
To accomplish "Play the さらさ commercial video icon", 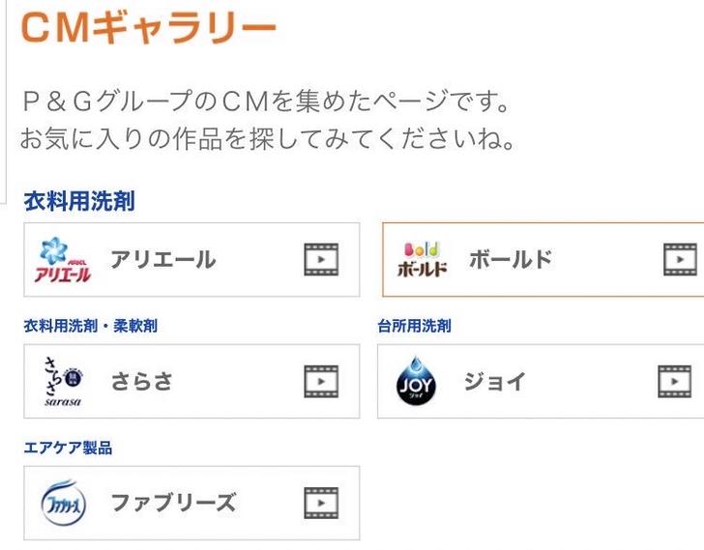I will (320, 382).
